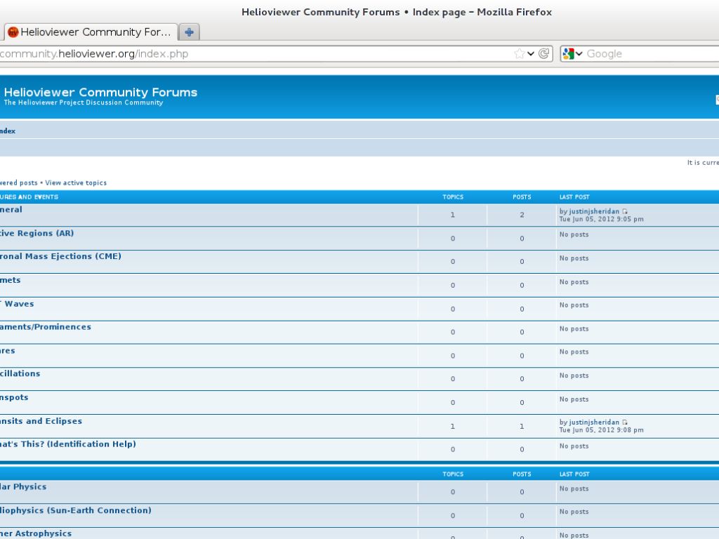This screenshot has height=539, width=719.
Task: View latest post icon in Transits and Eclipses row
Action: point(625,422)
